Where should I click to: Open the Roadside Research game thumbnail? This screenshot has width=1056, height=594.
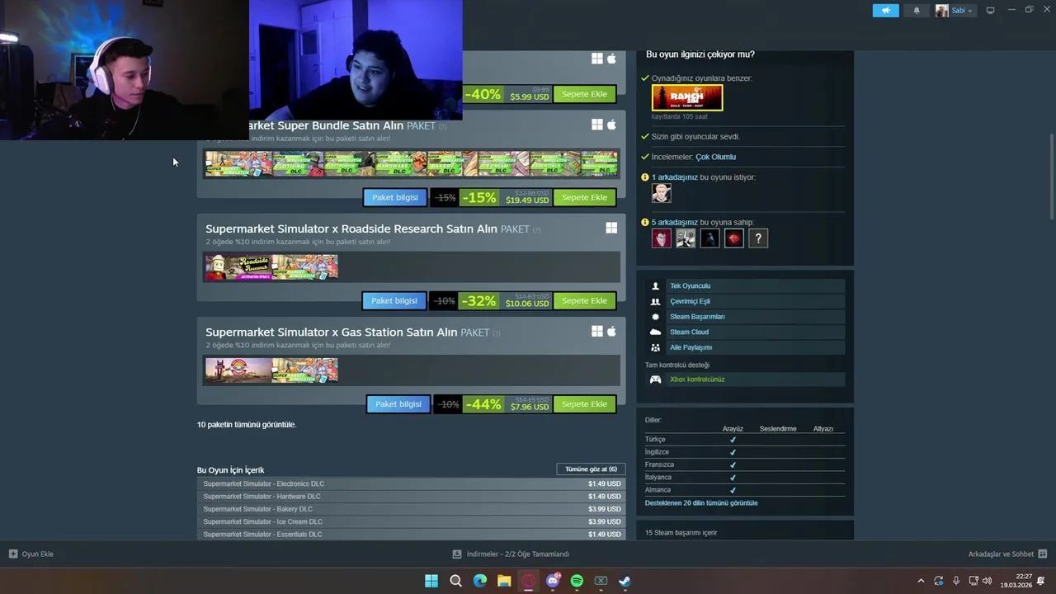tap(238, 267)
